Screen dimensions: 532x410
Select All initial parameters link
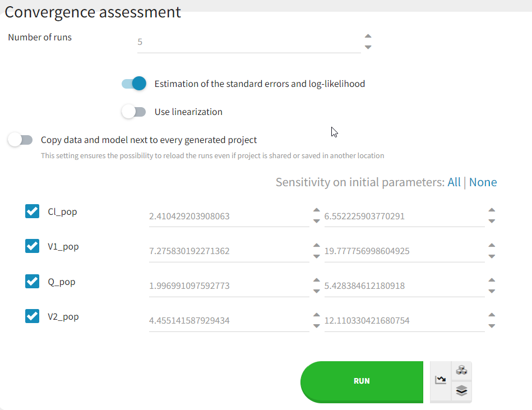(454, 182)
